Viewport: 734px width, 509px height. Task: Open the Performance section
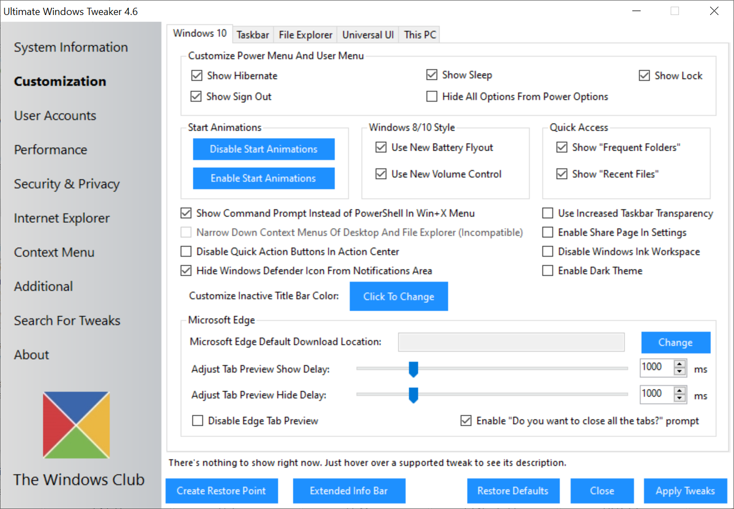tap(51, 149)
